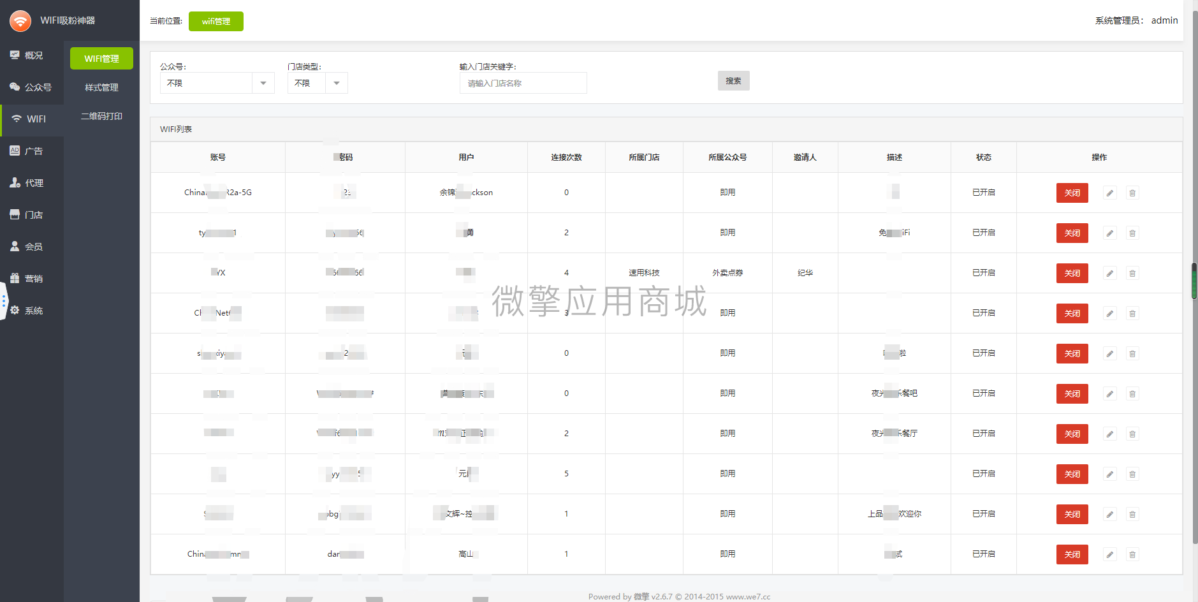This screenshot has height=602, width=1198.
Task: Click 关闭 for the 速用科技 row
Action: click(1072, 273)
